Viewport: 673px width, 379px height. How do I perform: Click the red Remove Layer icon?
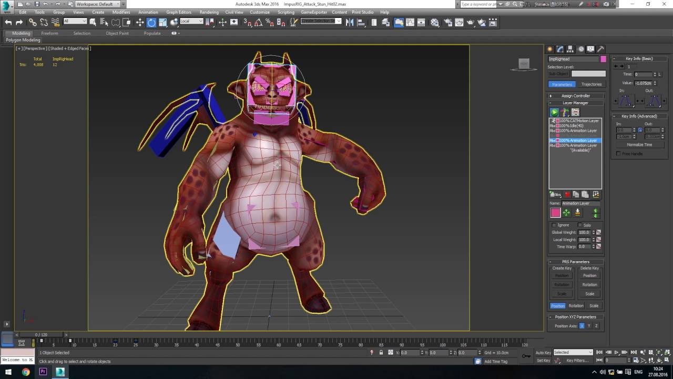click(567, 195)
